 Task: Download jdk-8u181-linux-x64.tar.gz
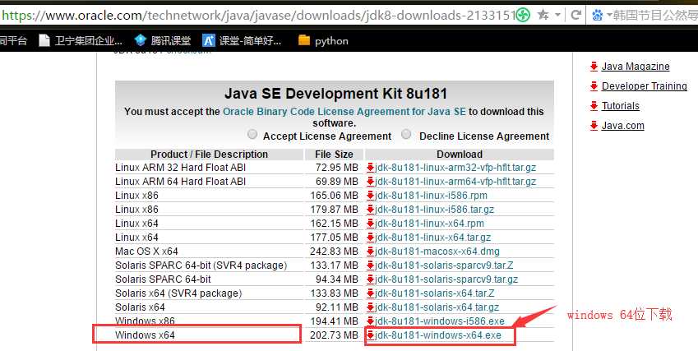click(432, 238)
